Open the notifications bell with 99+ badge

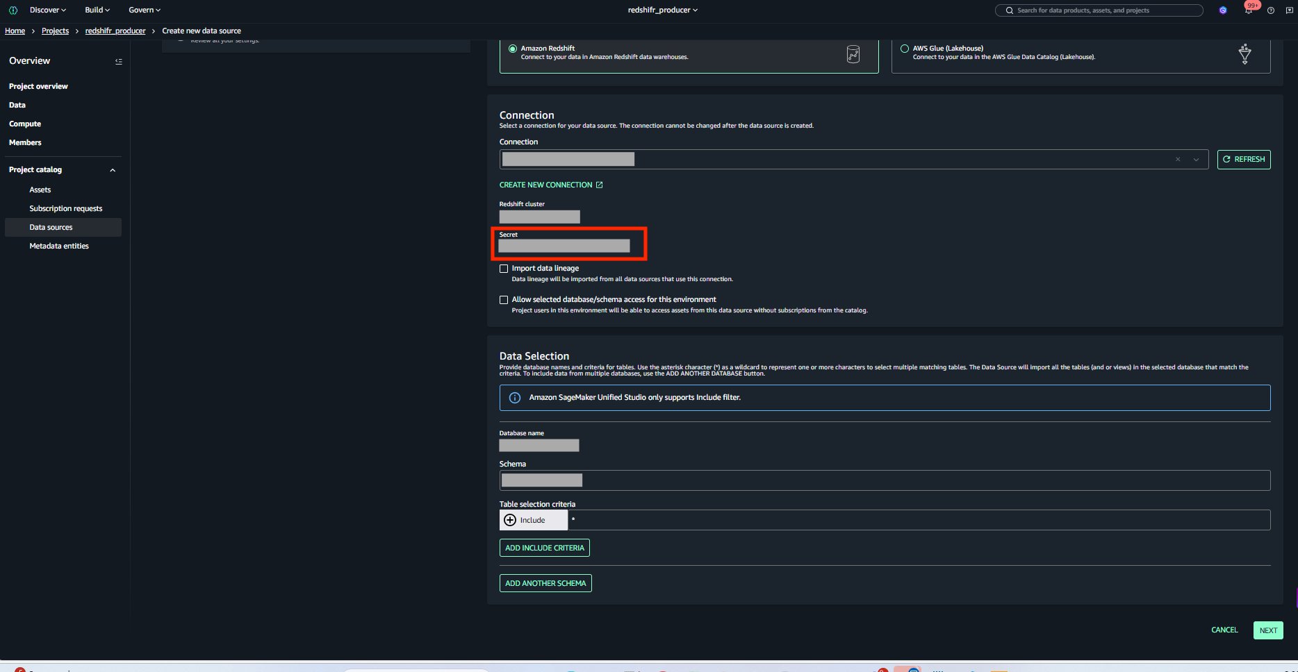tap(1249, 9)
